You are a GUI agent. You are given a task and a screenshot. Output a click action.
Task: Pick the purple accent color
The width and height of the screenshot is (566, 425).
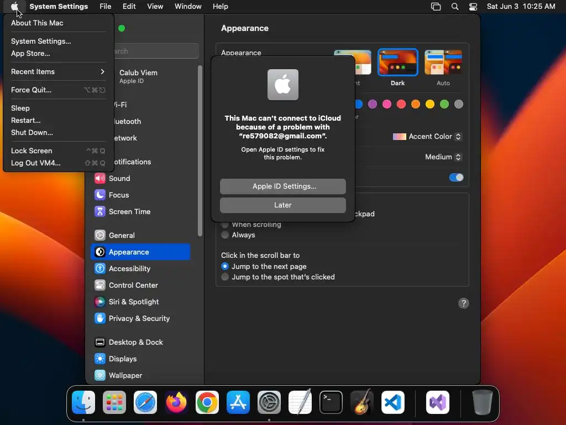point(373,105)
